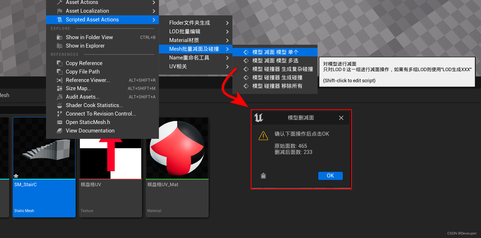Choose 模型 减面 模型 单个
The width and height of the screenshot is (481, 238).
pyautogui.click(x=275, y=52)
